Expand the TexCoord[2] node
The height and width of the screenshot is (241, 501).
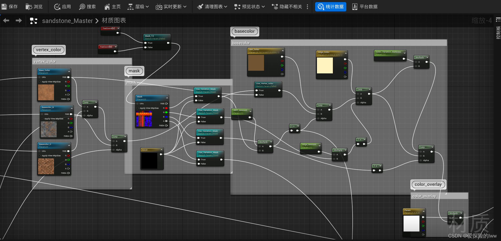(118, 28)
